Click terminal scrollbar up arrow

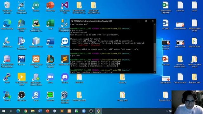point(154,24)
